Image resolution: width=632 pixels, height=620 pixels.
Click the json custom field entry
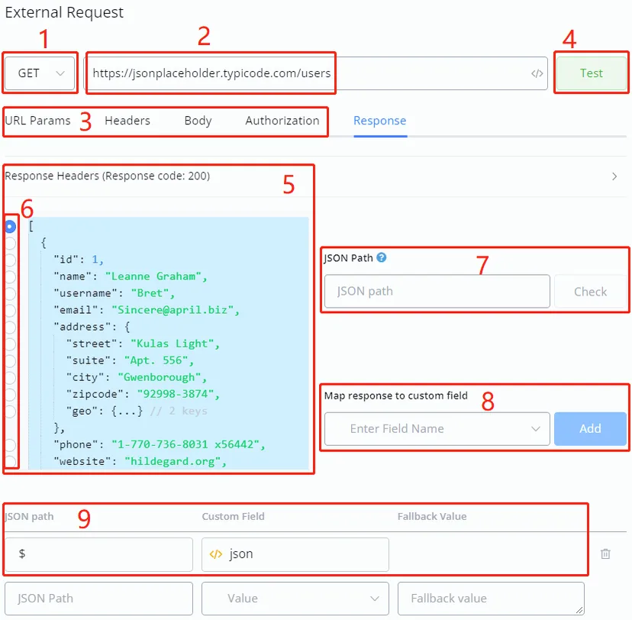[x=295, y=554]
